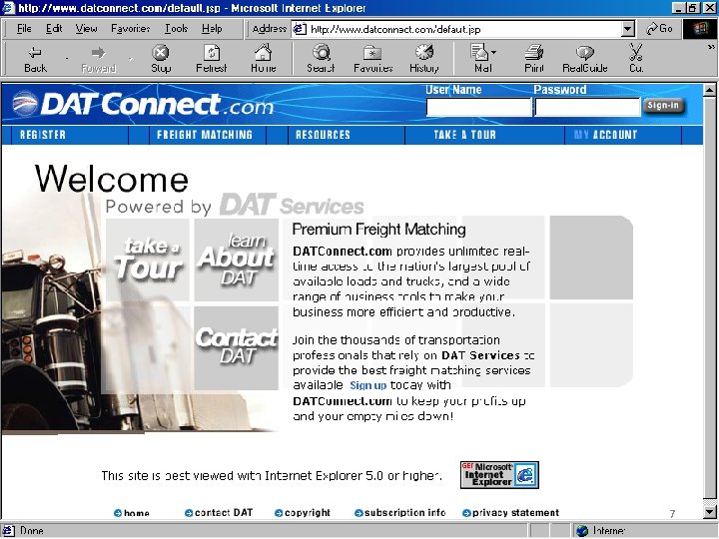The height and width of the screenshot is (539, 719).
Task: Open the Search pane
Action: pos(321,59)
